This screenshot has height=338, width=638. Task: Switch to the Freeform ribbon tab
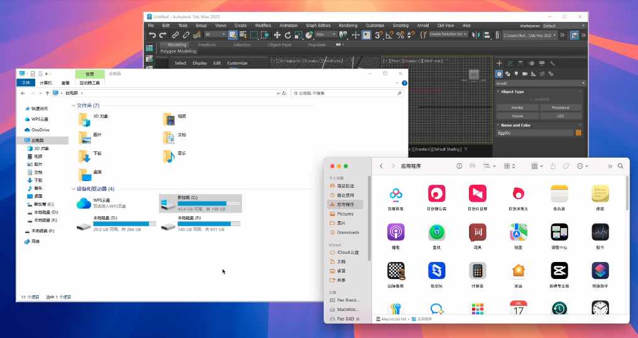(207, 45)
